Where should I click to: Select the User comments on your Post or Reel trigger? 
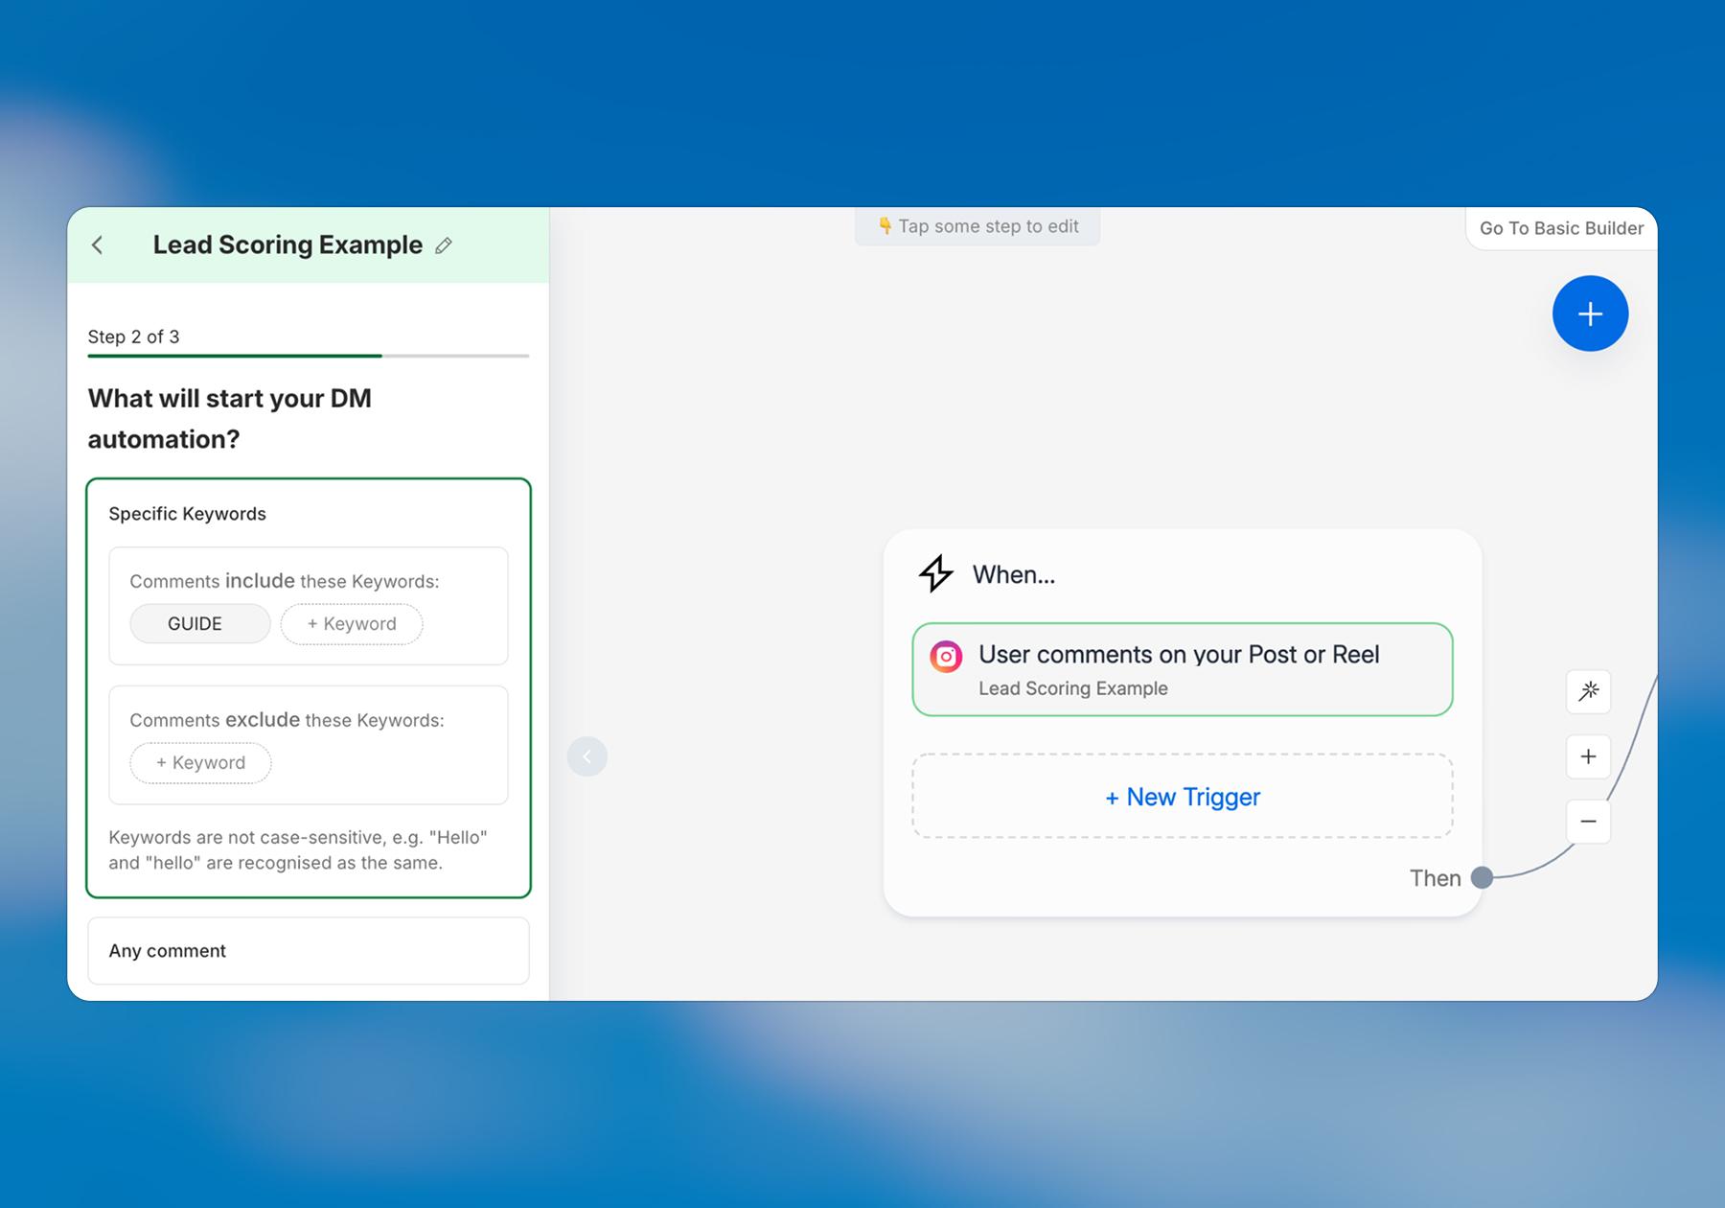1183,669
